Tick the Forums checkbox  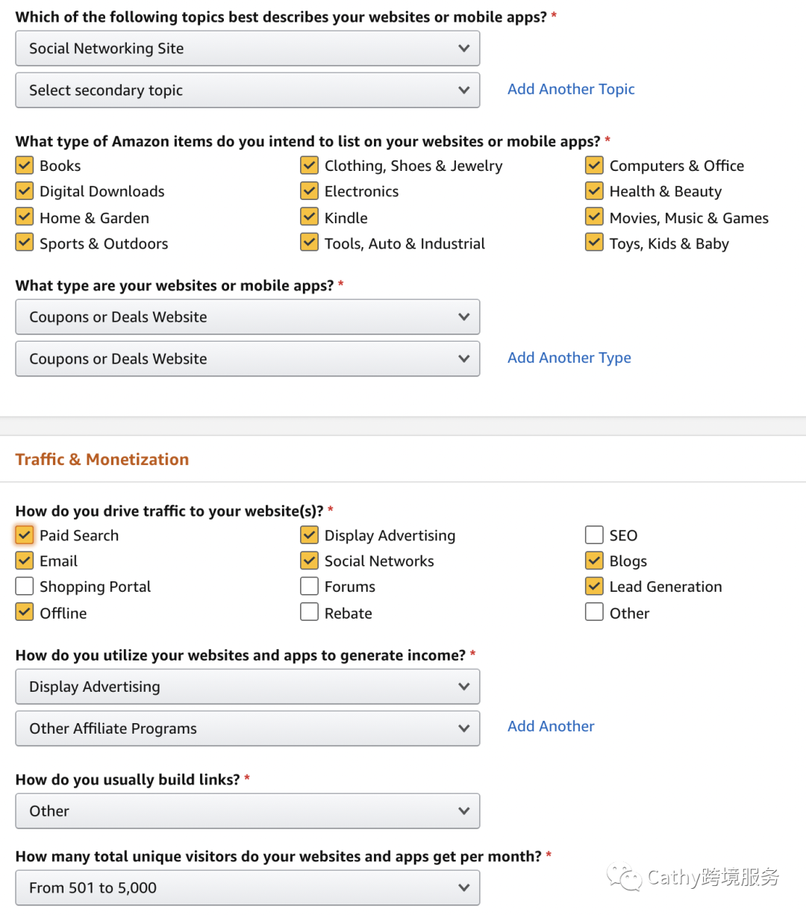click(x=310, y=587)
